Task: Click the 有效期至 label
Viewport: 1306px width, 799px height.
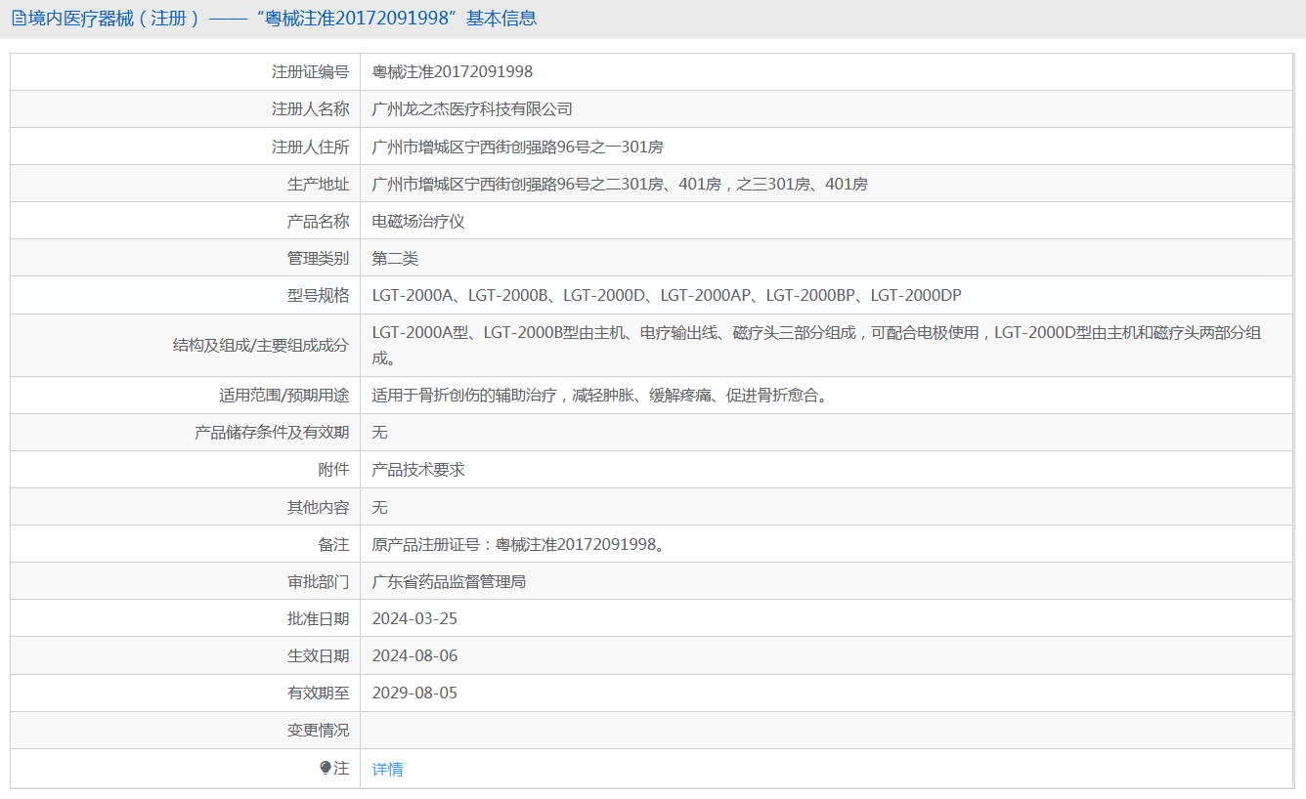Action: click(x=318, y=693)
